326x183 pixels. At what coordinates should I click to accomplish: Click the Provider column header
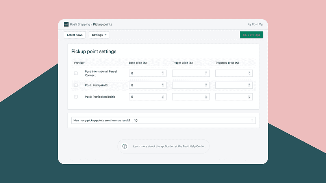pyautogui.click(x=80, y=63)
